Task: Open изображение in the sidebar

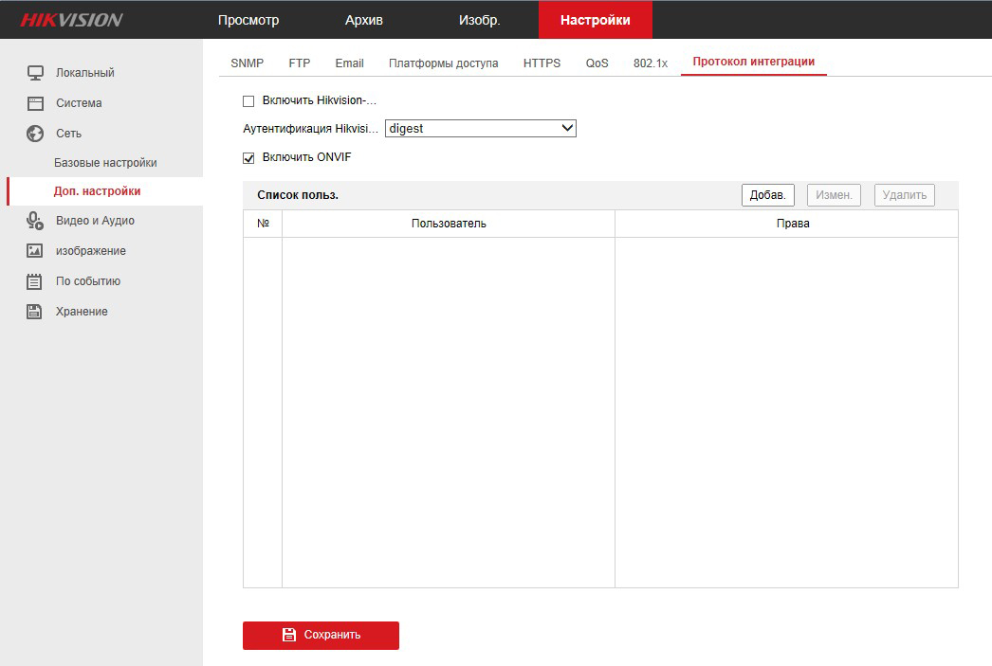Action: (x=90, y=251)
